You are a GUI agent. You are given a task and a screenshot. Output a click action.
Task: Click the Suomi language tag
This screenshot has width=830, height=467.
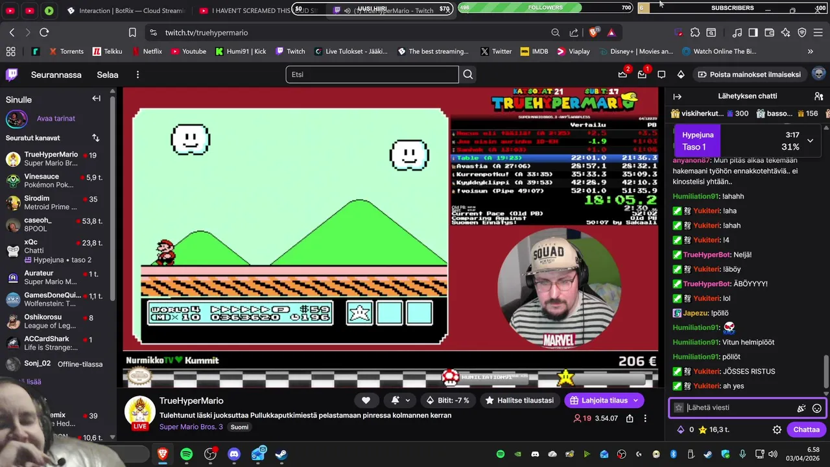(x=239, y=427)
